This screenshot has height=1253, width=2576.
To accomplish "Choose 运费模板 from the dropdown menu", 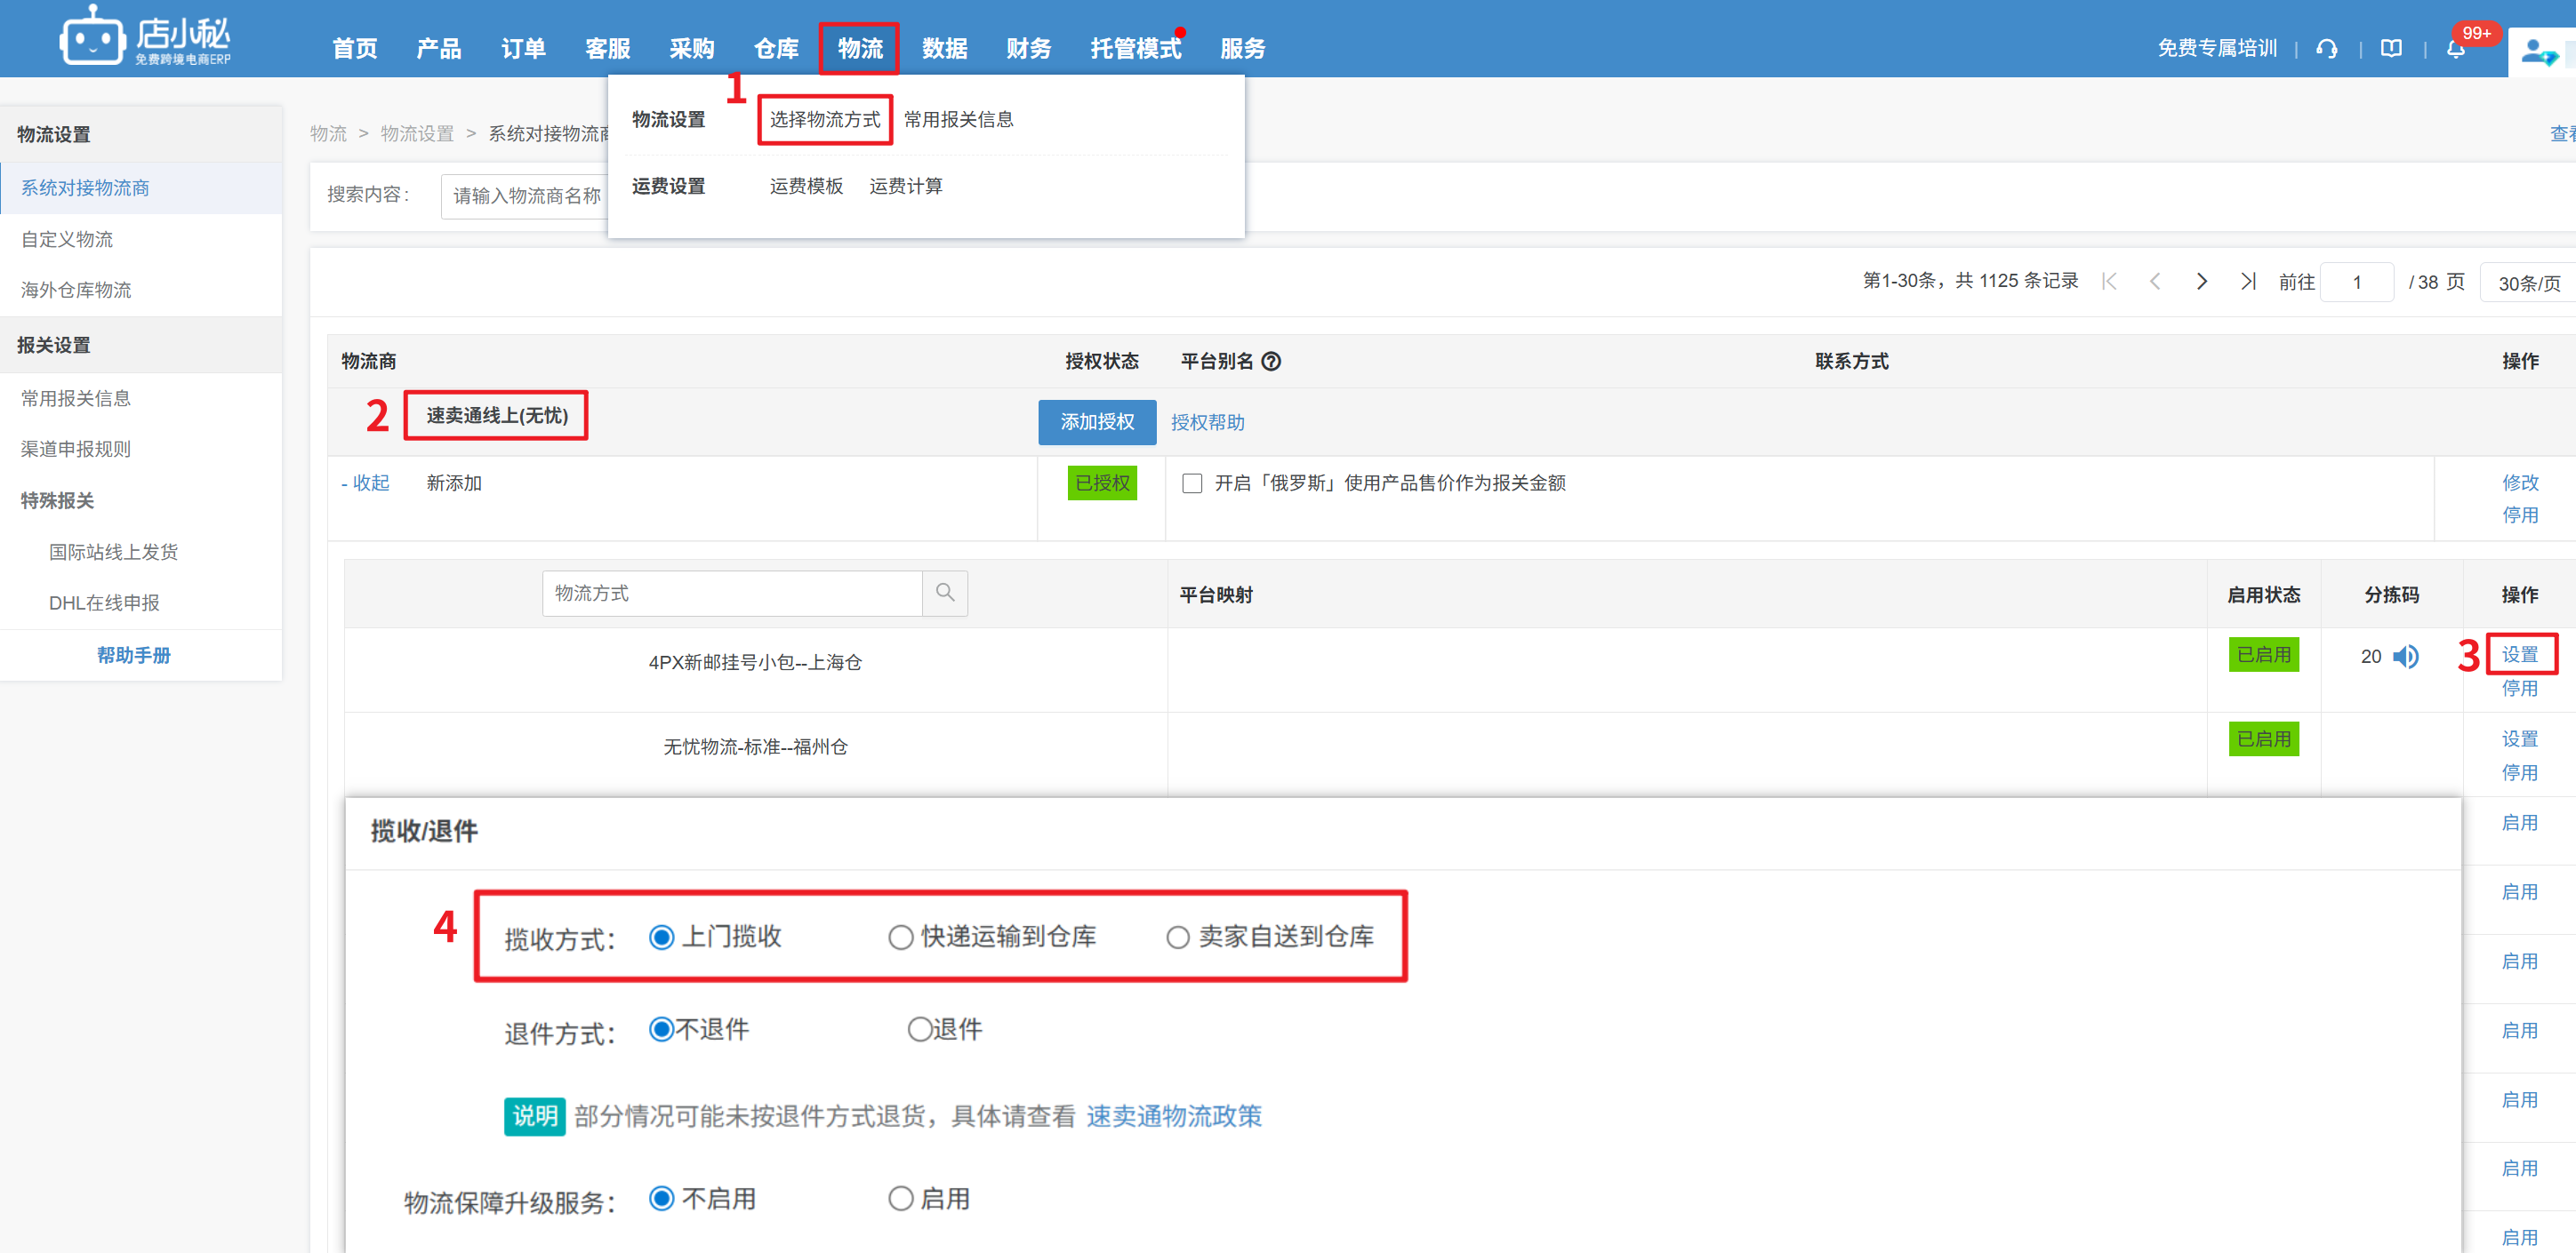I will pyautogui.click(x=806, y=186).
